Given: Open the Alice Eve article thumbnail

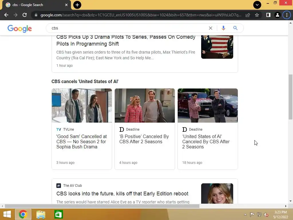Looking at the screenshot, I should (217, 193).
